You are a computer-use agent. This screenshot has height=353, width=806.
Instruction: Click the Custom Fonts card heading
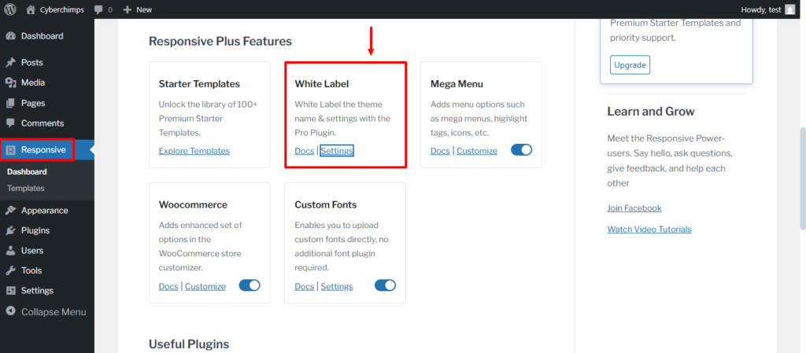(326, 204)
